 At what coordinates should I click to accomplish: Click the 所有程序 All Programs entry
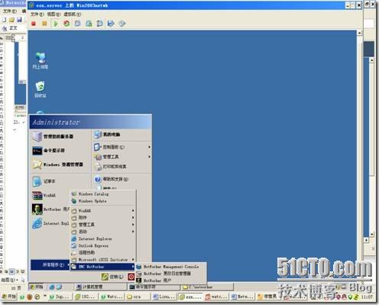click(x=50, y=265)
